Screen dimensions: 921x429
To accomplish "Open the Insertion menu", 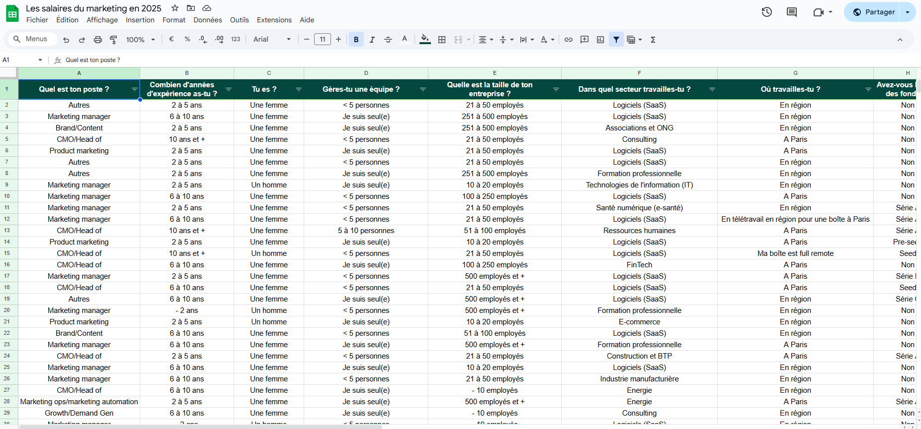I will 140,20.
